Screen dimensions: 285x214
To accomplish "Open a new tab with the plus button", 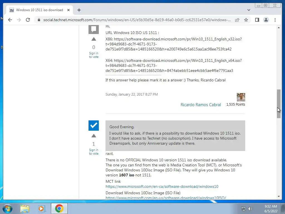I will pyautogui.click(x=79, y=10).
